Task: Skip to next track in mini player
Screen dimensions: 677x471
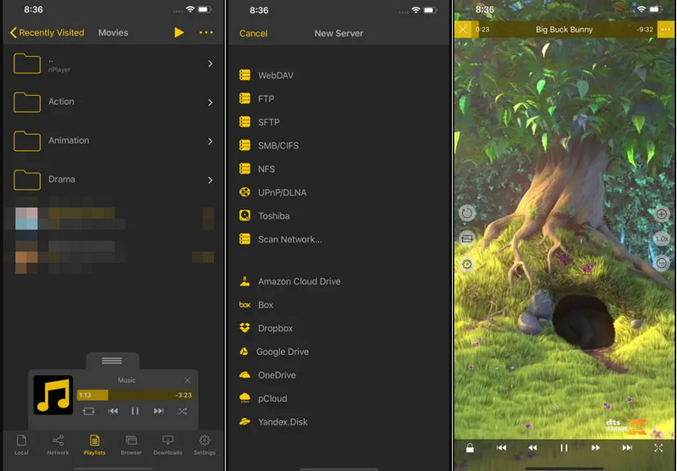Action: tap(158, 411)
